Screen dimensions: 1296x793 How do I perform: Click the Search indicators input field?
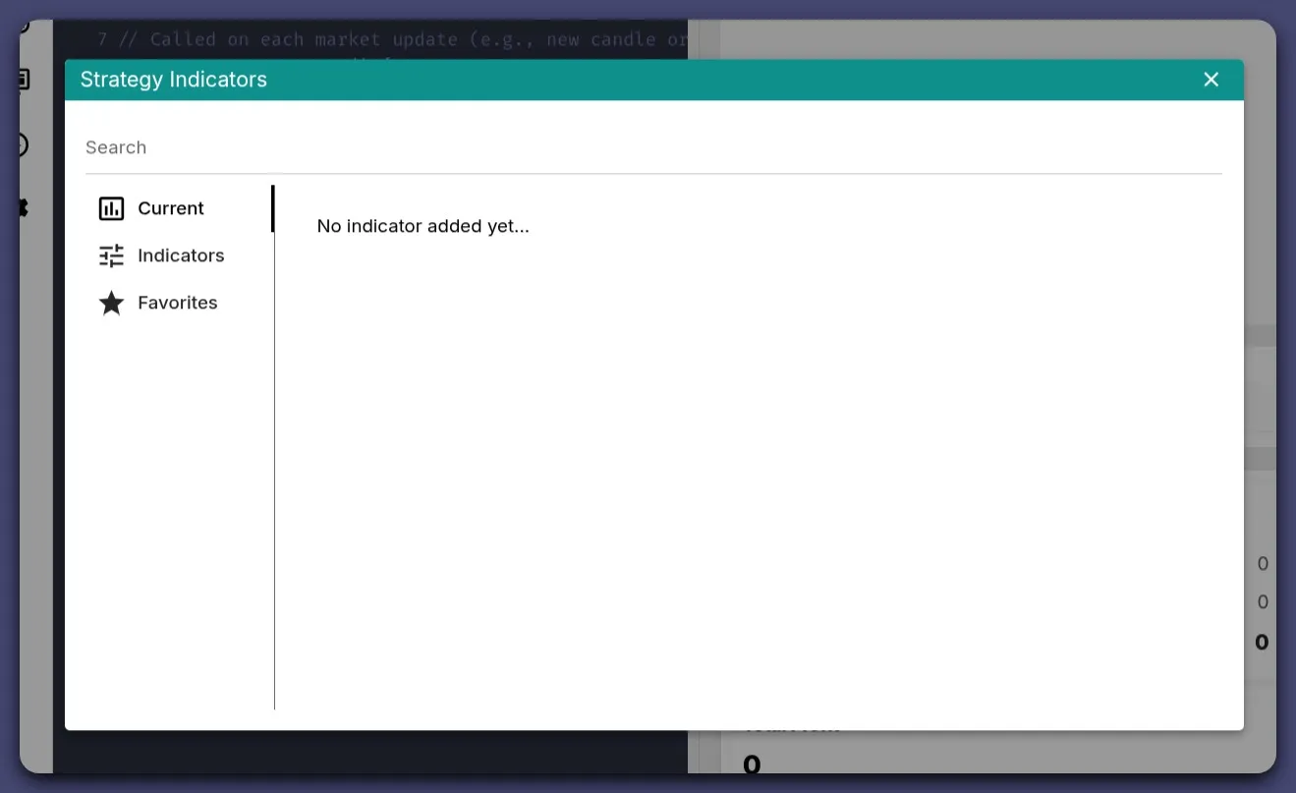coord(652,147)
